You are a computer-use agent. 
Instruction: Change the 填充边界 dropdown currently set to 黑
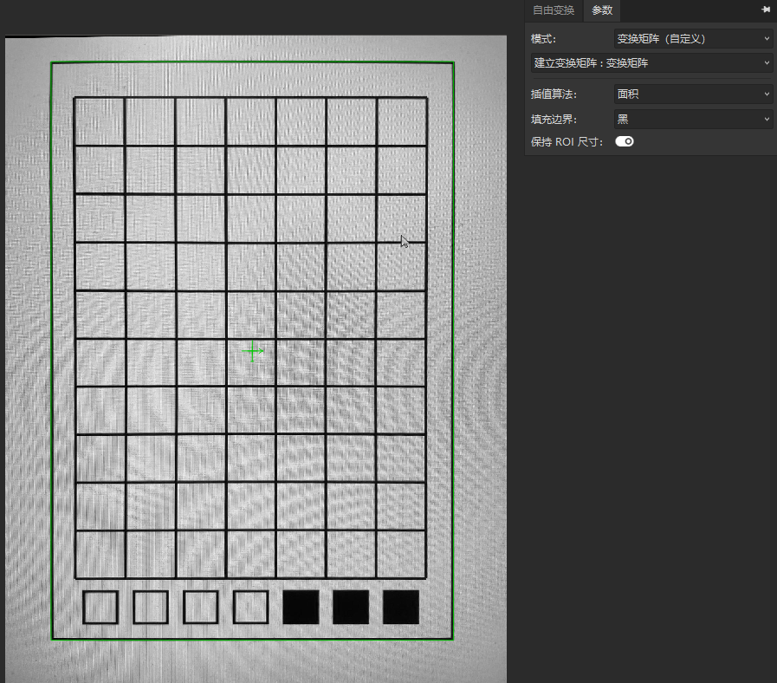693,119
